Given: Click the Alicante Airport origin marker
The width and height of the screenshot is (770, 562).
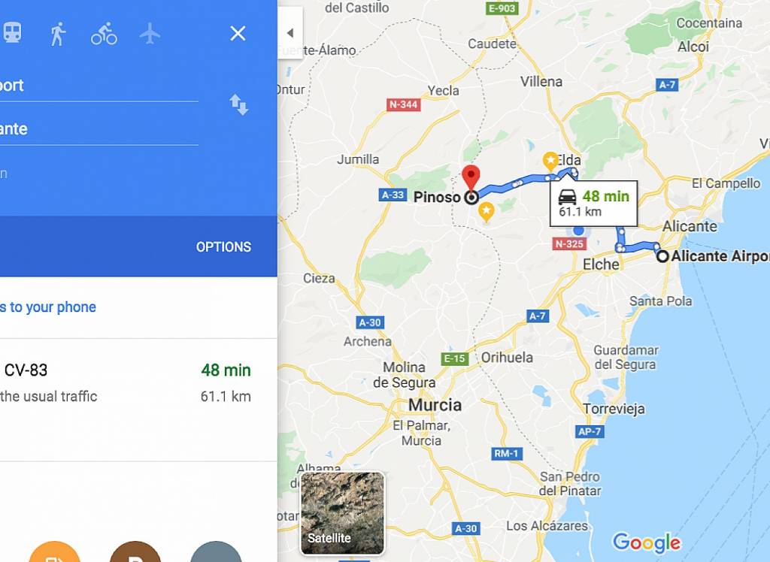Looking at the screenshot, I should click(662, 256).
